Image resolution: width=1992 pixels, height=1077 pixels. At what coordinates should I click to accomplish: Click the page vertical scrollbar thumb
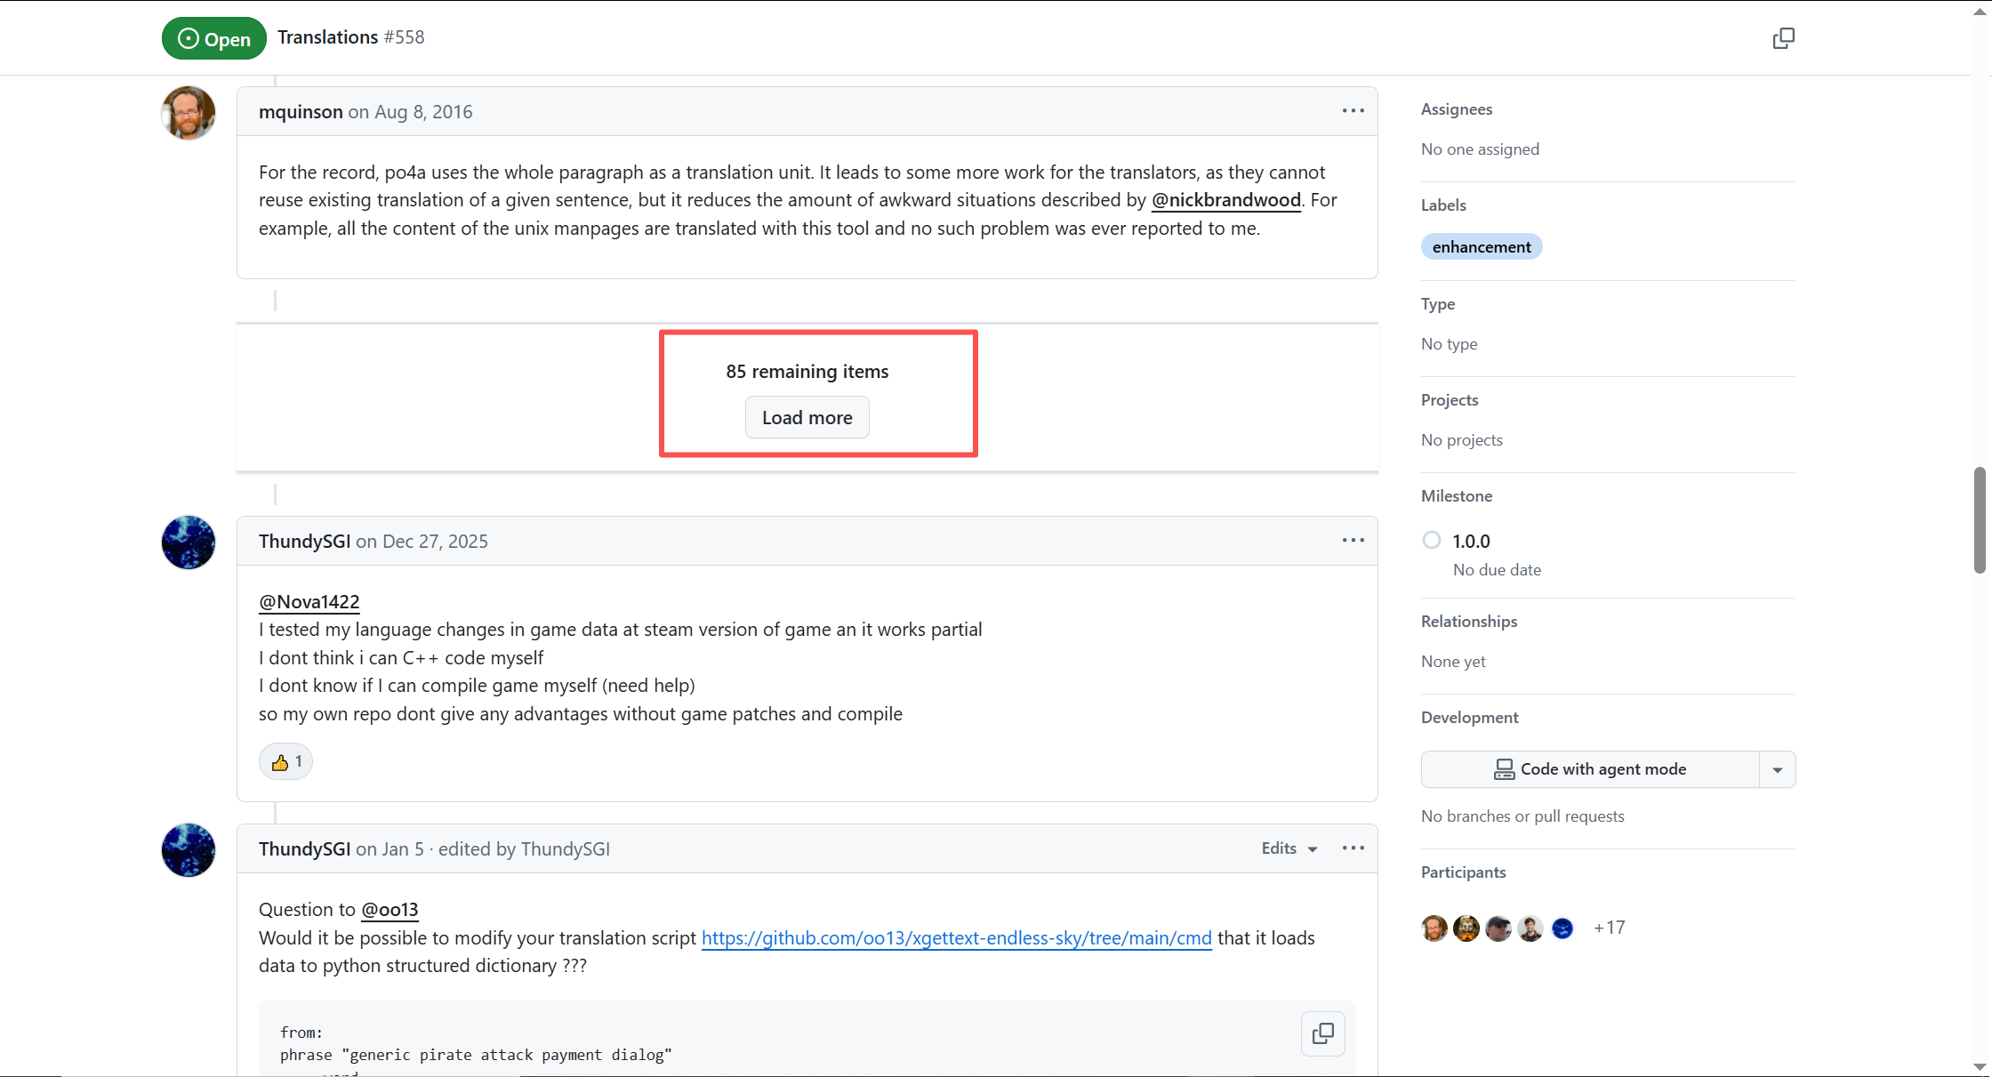point(1980,520)
